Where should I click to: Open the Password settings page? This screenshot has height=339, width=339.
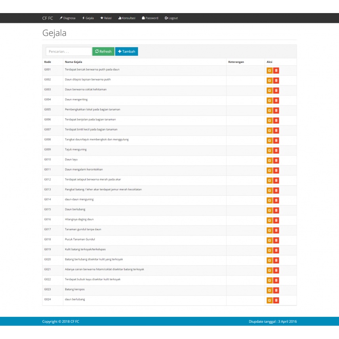pyautogui.click(x=150, y=18)
